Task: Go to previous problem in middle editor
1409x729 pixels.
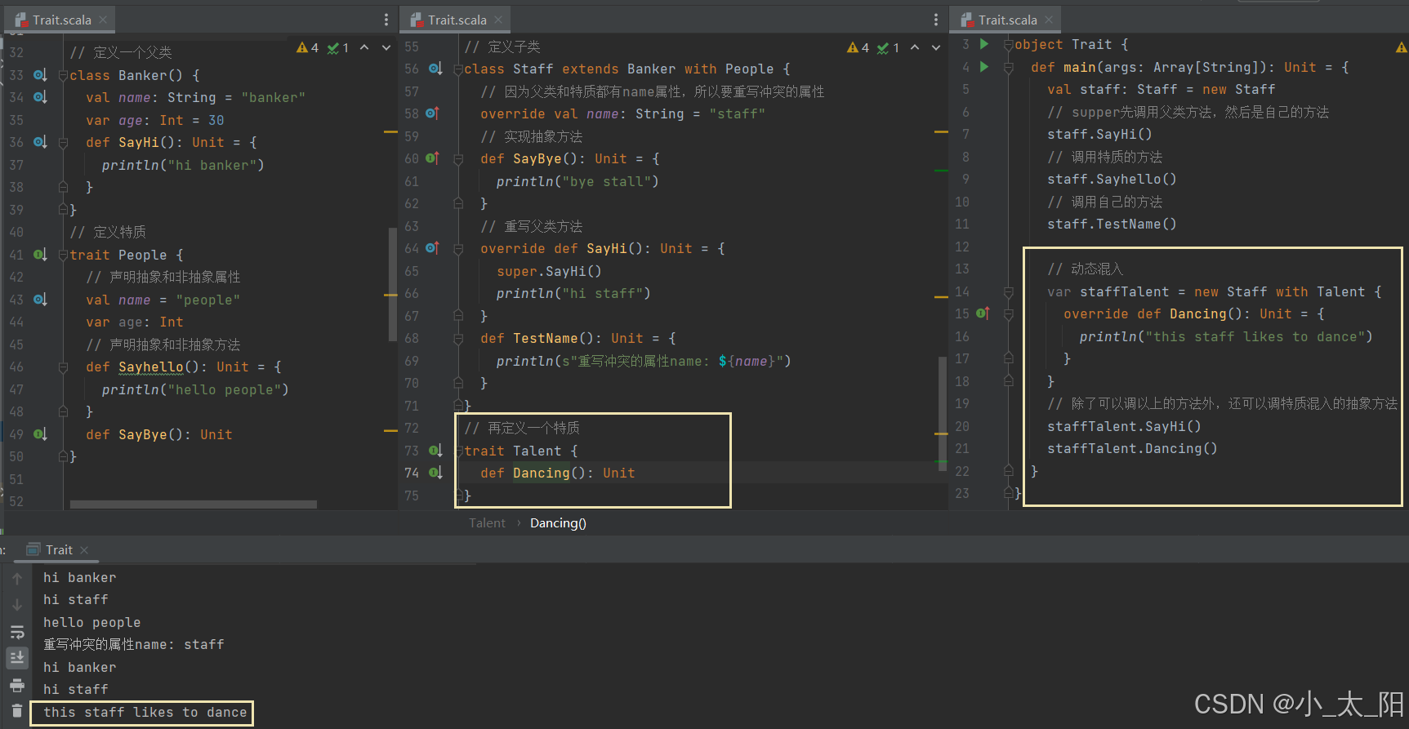Action: pyautogui.click(x=915, y=48)
